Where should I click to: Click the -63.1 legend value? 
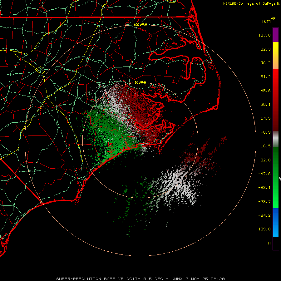tap(264, 188)
